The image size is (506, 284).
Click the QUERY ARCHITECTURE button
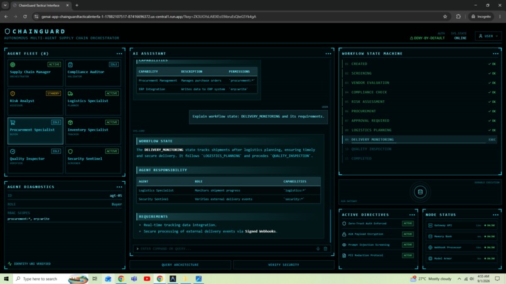180,265
